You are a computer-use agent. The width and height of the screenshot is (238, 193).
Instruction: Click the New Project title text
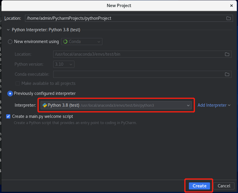[x=119, y=6]
